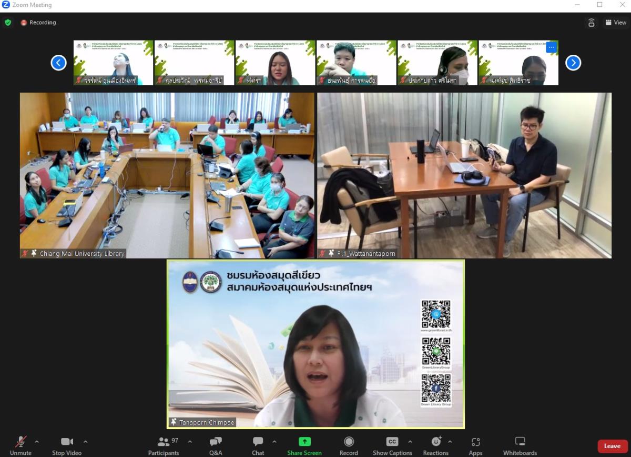Expand audio options arrow beside Unmute

pos(37,442)
